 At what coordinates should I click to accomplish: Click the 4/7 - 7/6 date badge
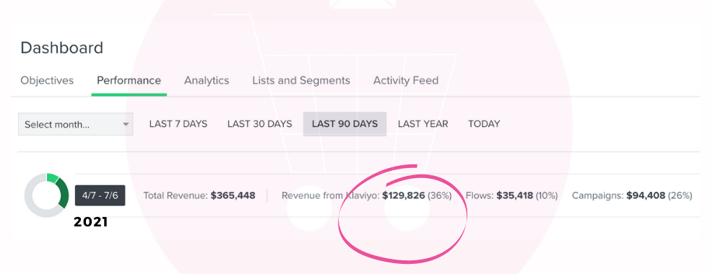tap(100, 196)
